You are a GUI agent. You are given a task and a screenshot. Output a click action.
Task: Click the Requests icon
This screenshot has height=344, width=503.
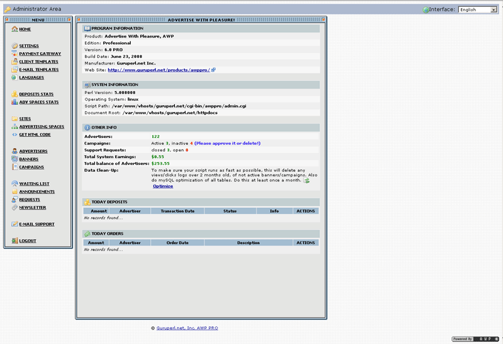14,199
